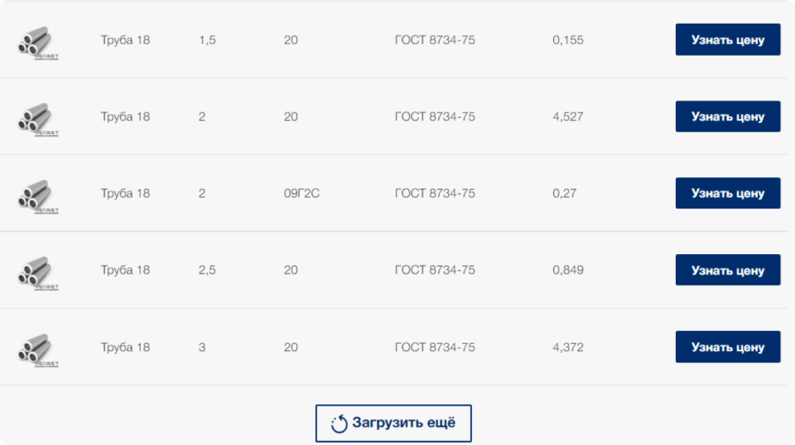The height and width of the screenshot is (445, 795).
Task: Click the 09Г2С steel grade cell
Action: [302, 193]
